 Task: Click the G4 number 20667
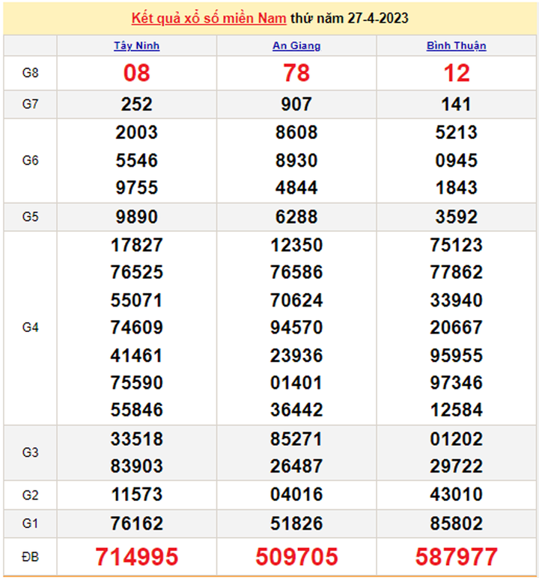point(457,328)
